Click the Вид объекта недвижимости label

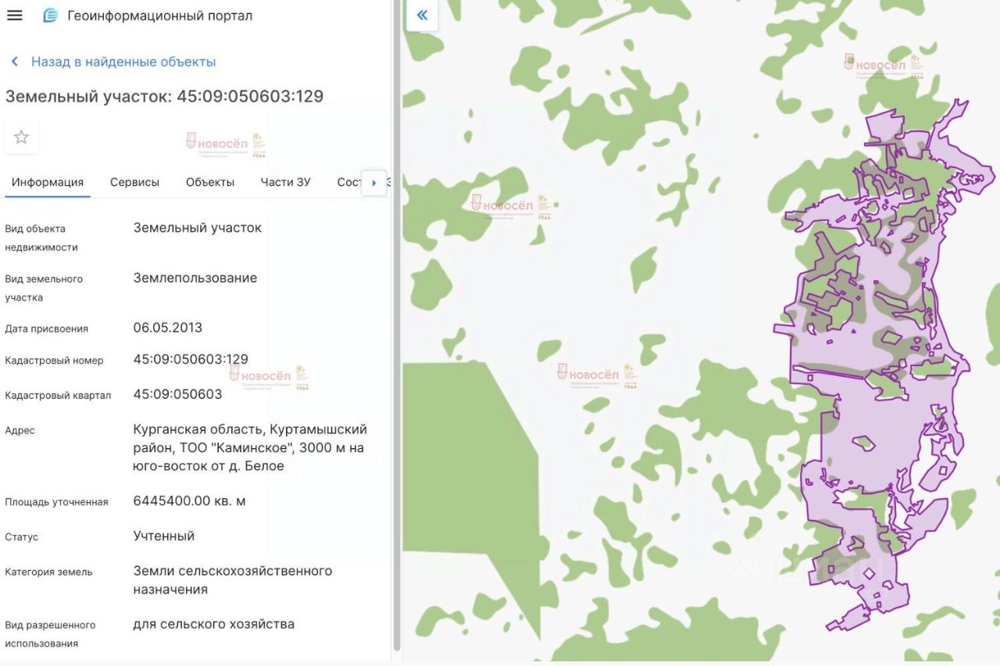[41, 238]
